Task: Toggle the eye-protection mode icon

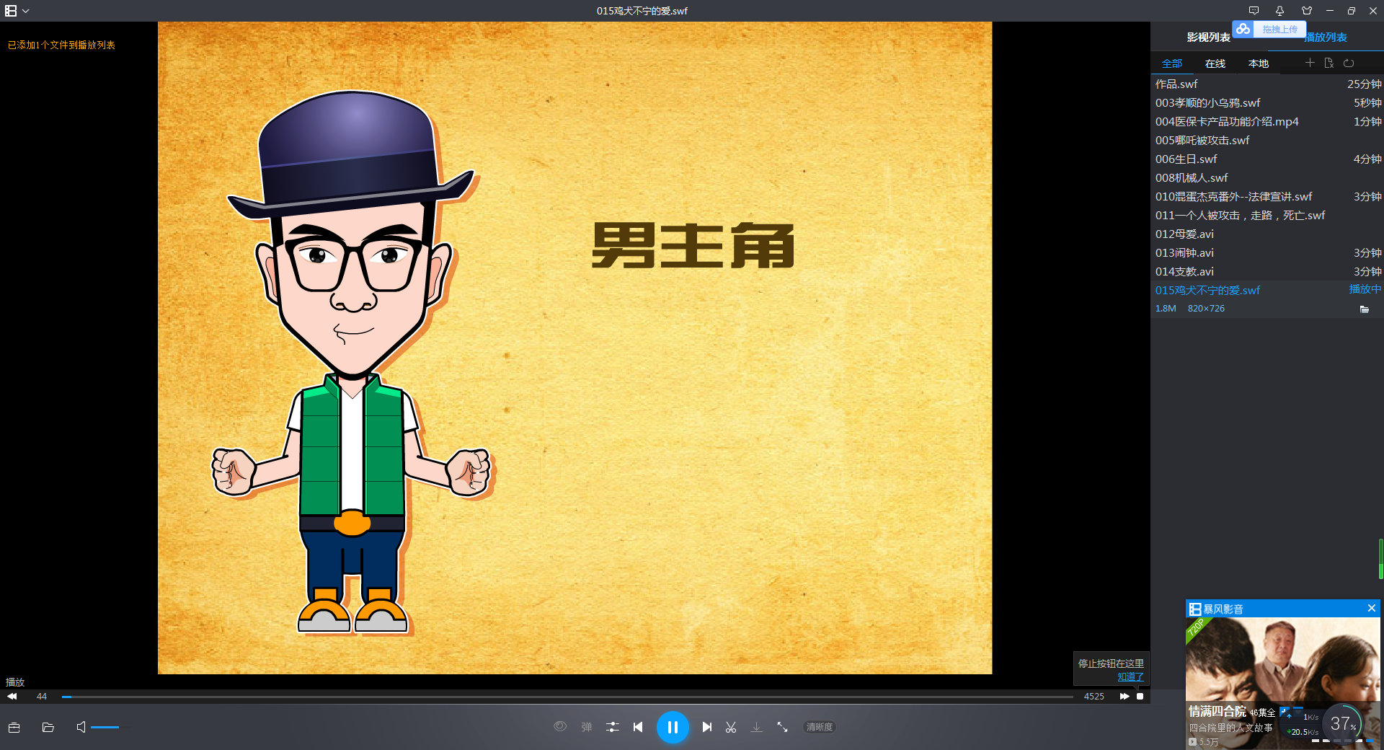Action: 560,727
